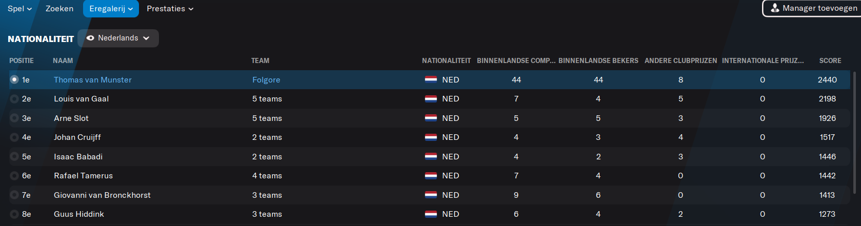The width and height of the screenshot is (861, 226).
Task: Select the radio button for 5e Isaac Babadi
Action: click(x=14, y=157)
